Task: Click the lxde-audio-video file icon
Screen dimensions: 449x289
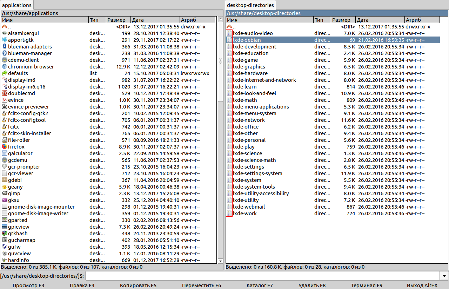Action: tap(229, 33)
